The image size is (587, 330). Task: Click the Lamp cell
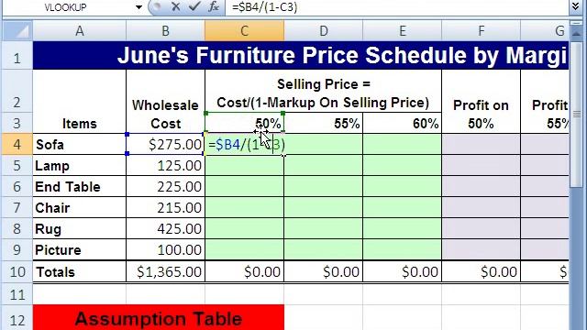80,165
